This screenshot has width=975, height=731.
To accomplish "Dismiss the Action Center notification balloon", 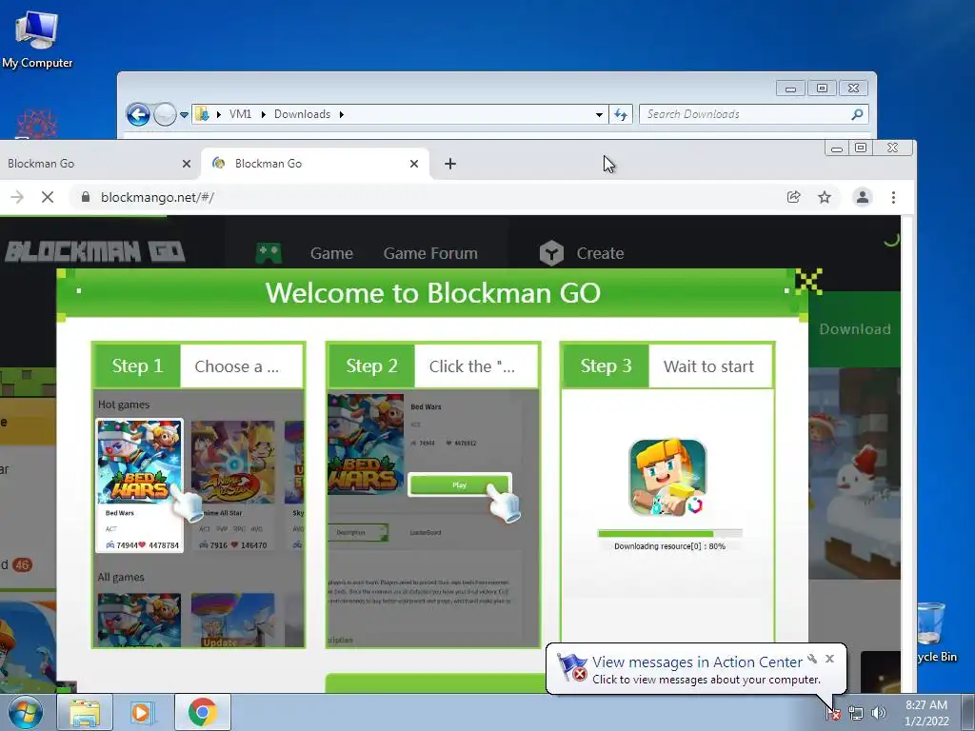I will pos(829,659).
